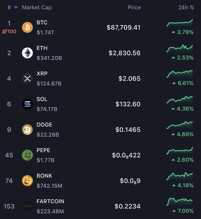Sort the list by Price header
201x219 pixels.
[x=134, y=8]
